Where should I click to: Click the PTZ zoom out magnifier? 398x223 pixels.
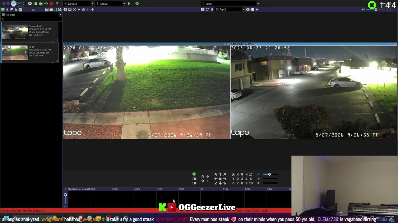point(203,181)
